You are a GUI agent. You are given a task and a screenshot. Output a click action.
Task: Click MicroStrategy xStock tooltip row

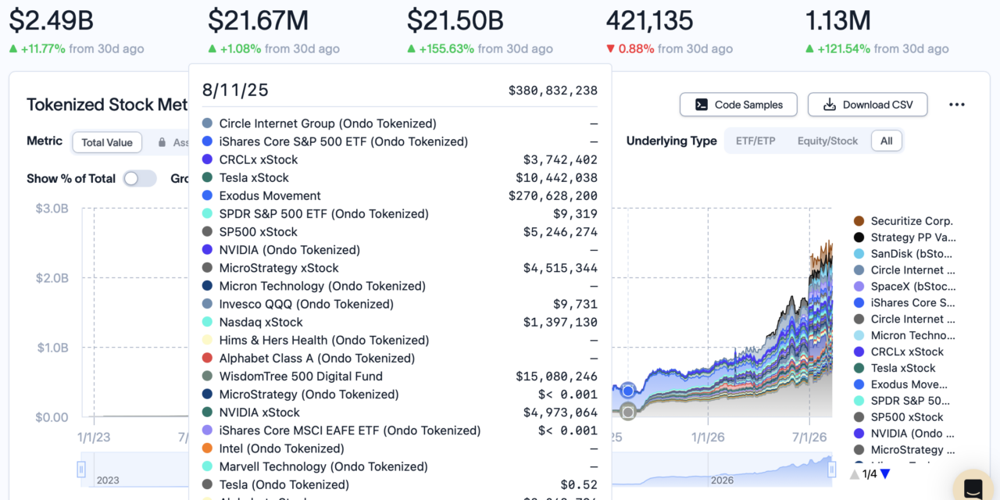click(400, 268)
